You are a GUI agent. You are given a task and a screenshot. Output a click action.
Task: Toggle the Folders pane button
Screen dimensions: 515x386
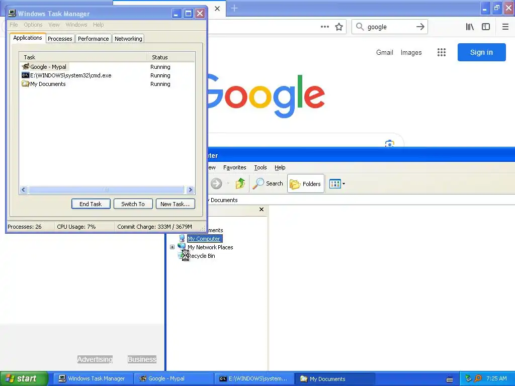click(306, 183)
